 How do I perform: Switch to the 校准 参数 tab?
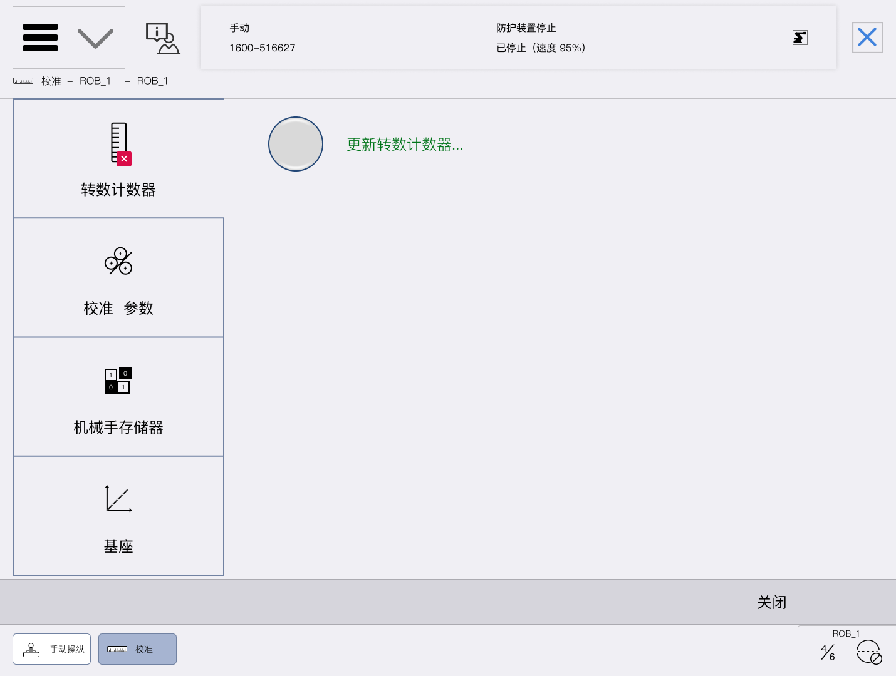[118, 278]
